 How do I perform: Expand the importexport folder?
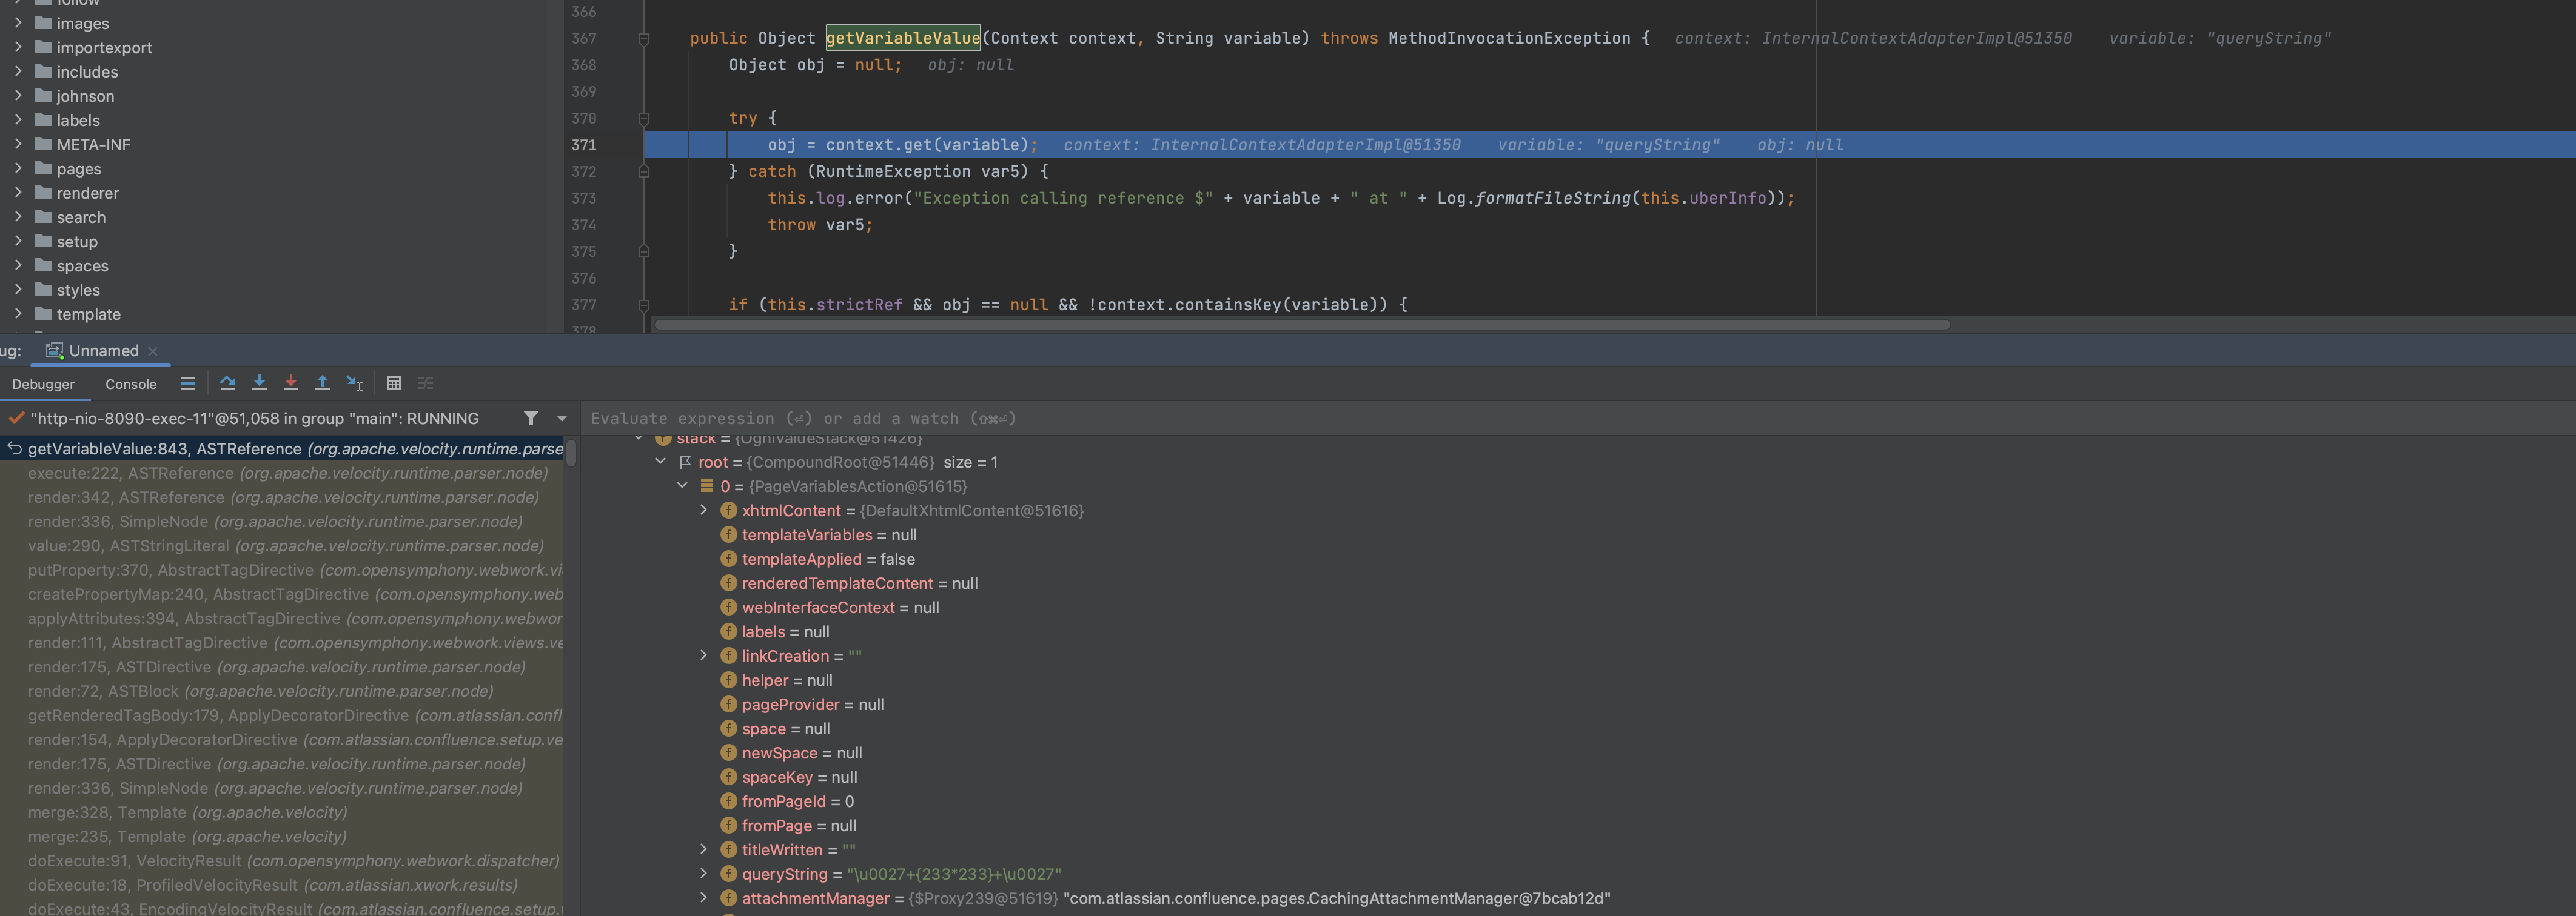pyautogui.click(x=18, y=47)
